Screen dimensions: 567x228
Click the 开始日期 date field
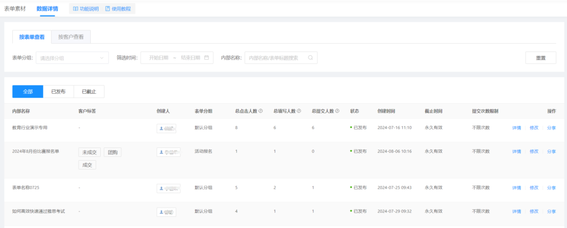(x=158, y=58)
